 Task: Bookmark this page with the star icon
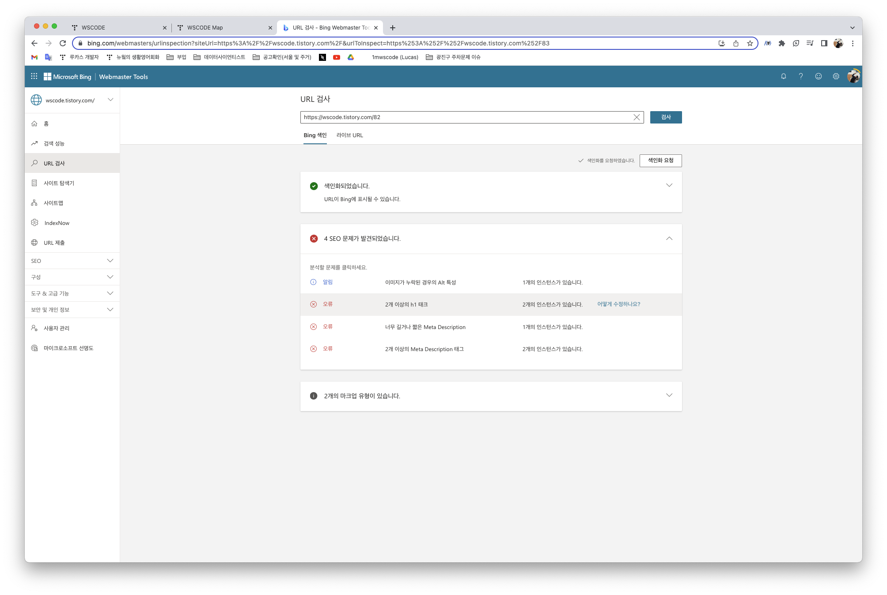click(750, 43)
